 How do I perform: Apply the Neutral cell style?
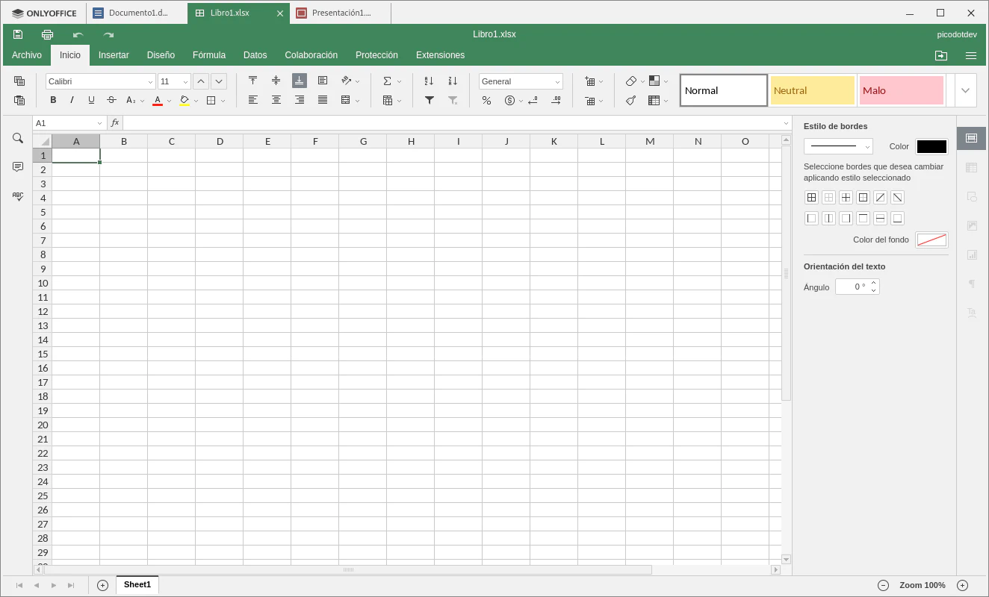point(812,90)
